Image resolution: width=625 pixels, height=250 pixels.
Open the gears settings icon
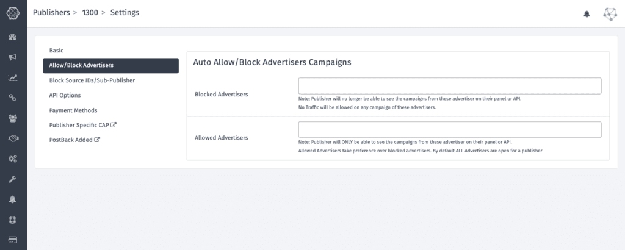click(x=13, y=159)
